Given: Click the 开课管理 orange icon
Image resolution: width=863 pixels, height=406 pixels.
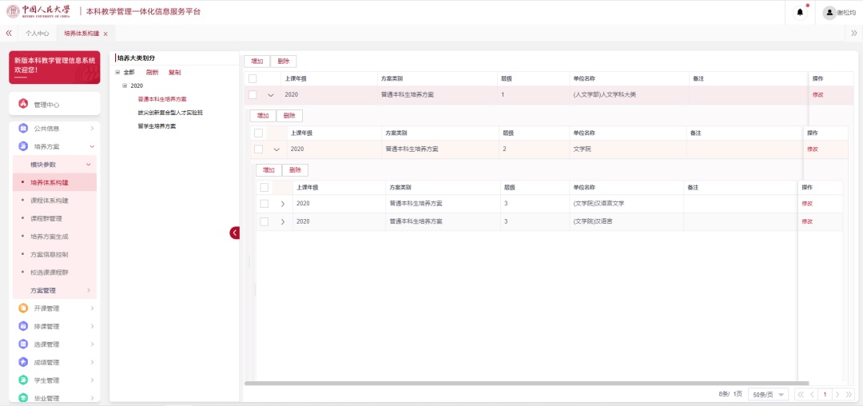Looking at the screenshot, I should (x=24, y=308).
